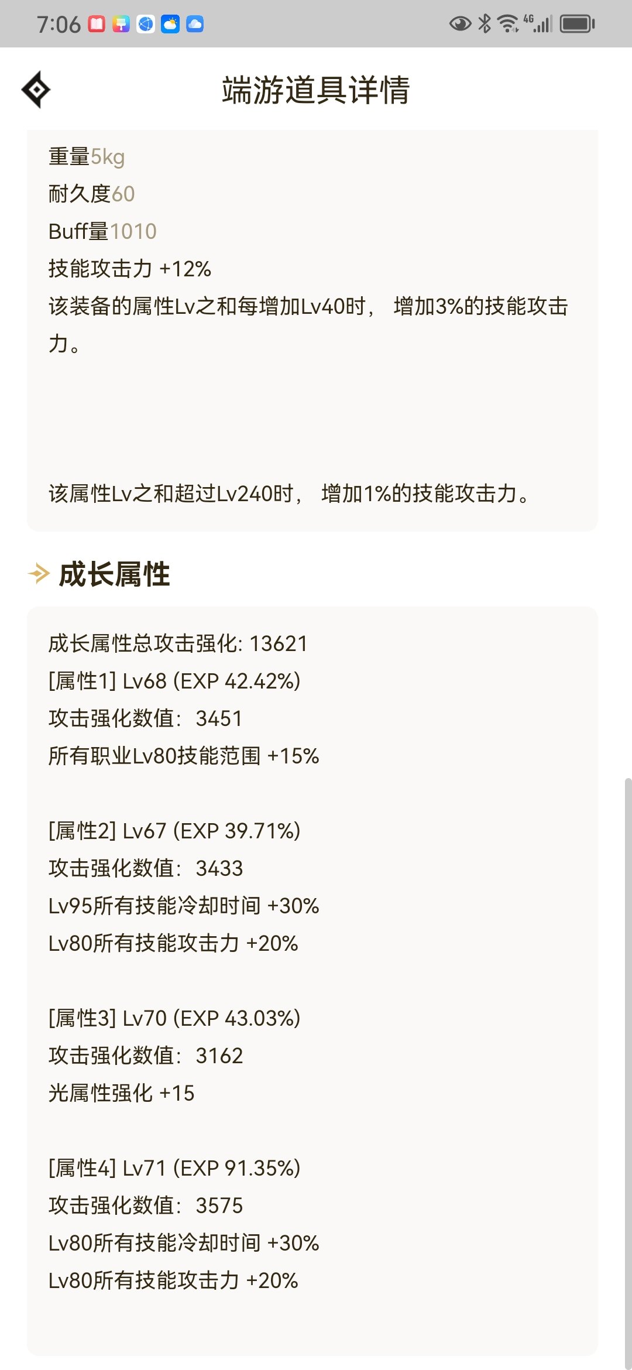Tap the blue cloud status icon
Image resolution: width=632 pixels, height=1370 pixels.
pos(195,24)
